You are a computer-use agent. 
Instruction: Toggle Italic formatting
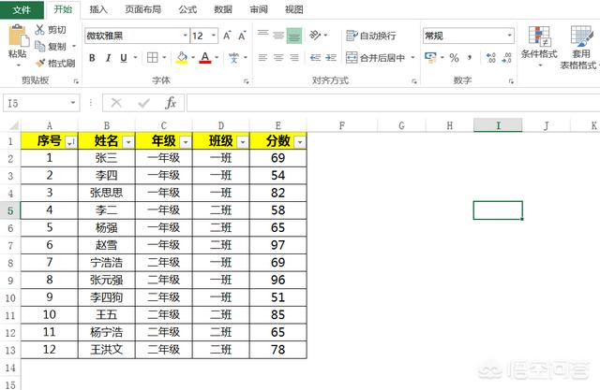(109, 58)
